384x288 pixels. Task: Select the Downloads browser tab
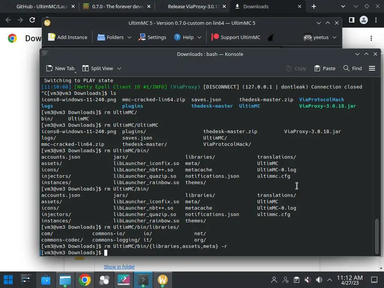(256, 7)
